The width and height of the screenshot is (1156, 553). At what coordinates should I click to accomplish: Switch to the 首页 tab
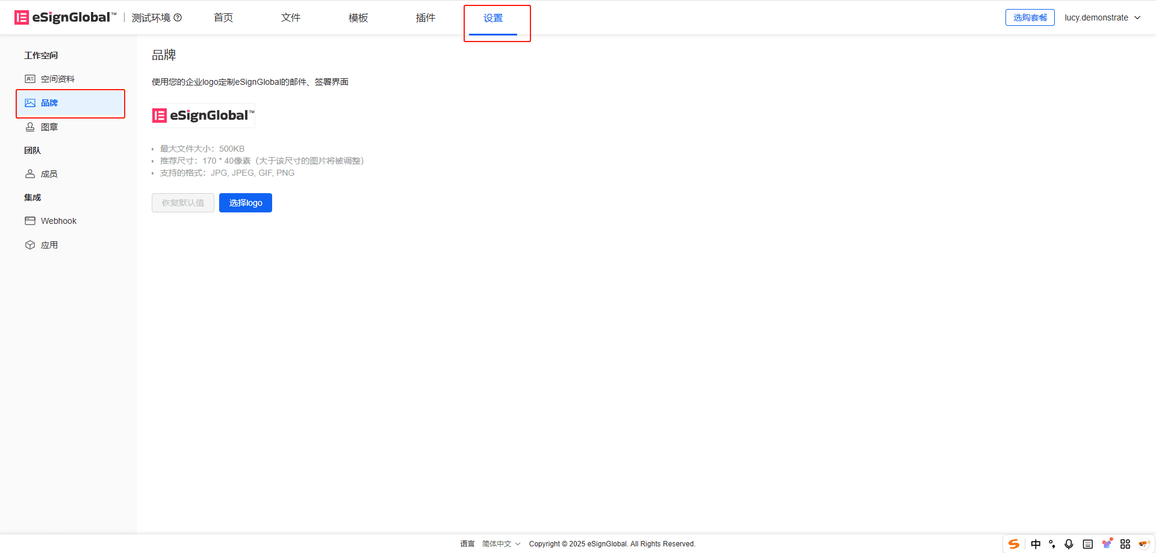tap(223, 18)
